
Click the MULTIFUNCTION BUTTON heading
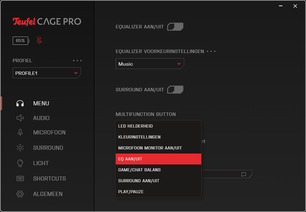pos(145,114)
